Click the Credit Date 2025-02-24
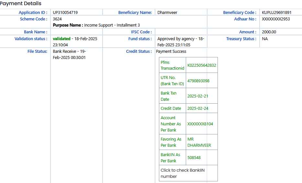Viewport: 302px width, 183px height. (198, 109)
